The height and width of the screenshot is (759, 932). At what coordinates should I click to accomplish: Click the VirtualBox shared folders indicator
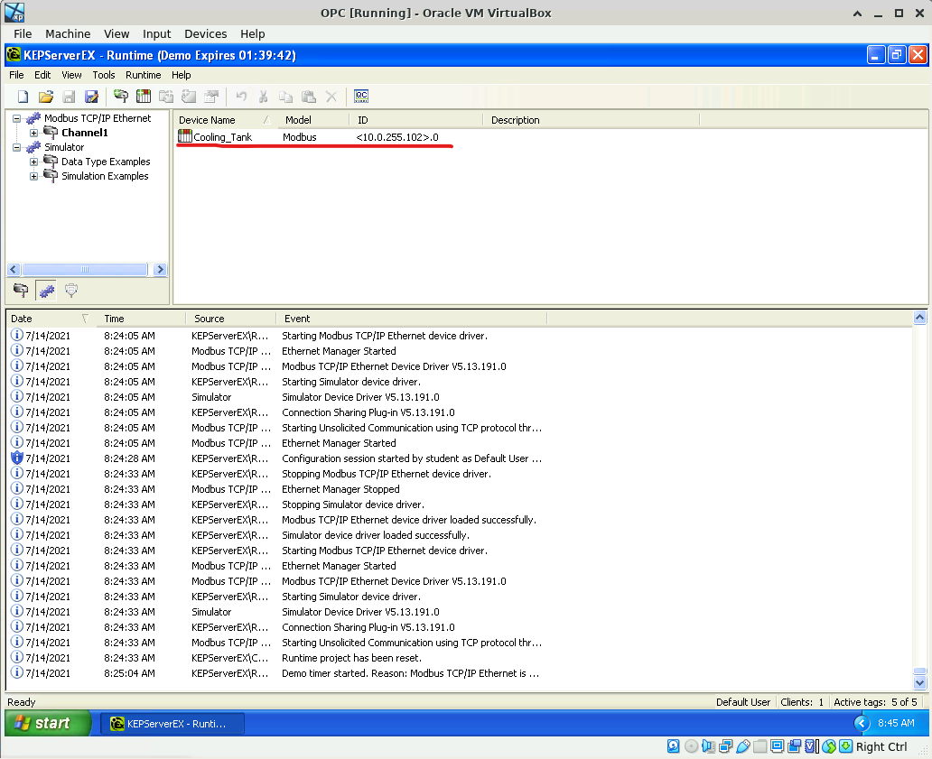[760, 746]
